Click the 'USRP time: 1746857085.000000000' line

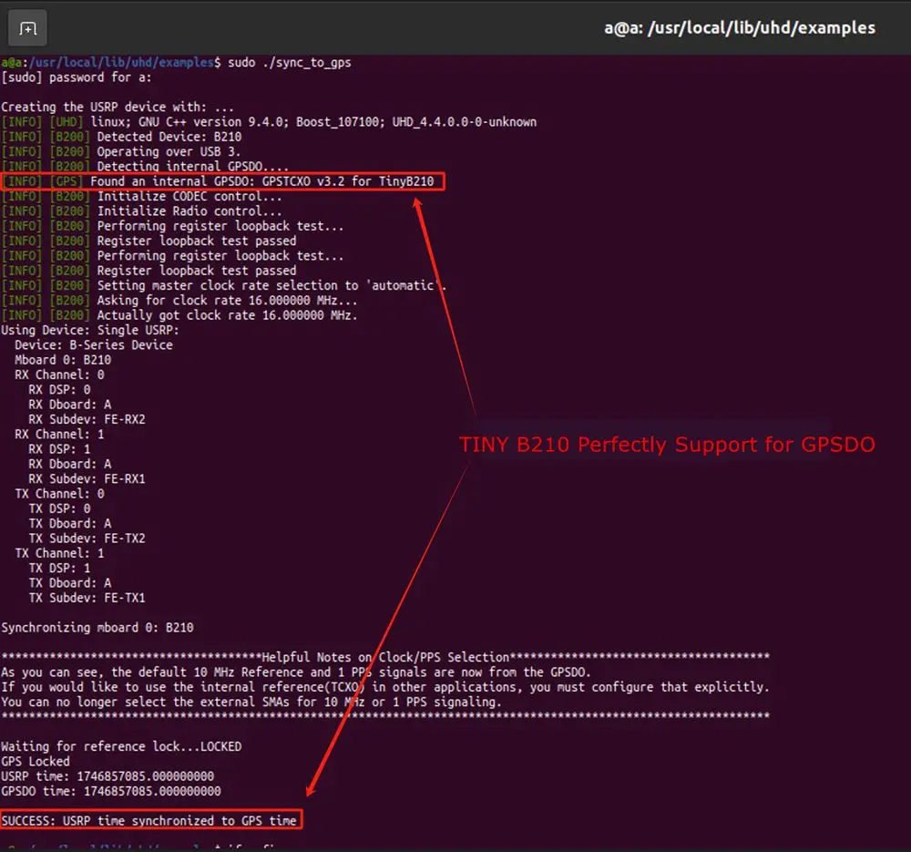point(107,776)
